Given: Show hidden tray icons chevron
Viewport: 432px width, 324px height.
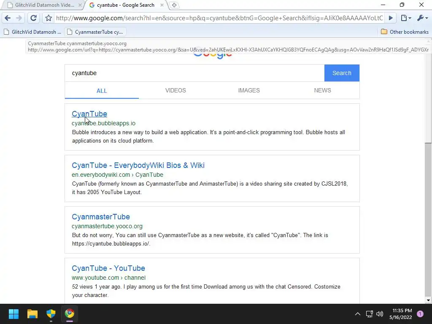Looking at the screenshot, I should (x=358, y=314).
